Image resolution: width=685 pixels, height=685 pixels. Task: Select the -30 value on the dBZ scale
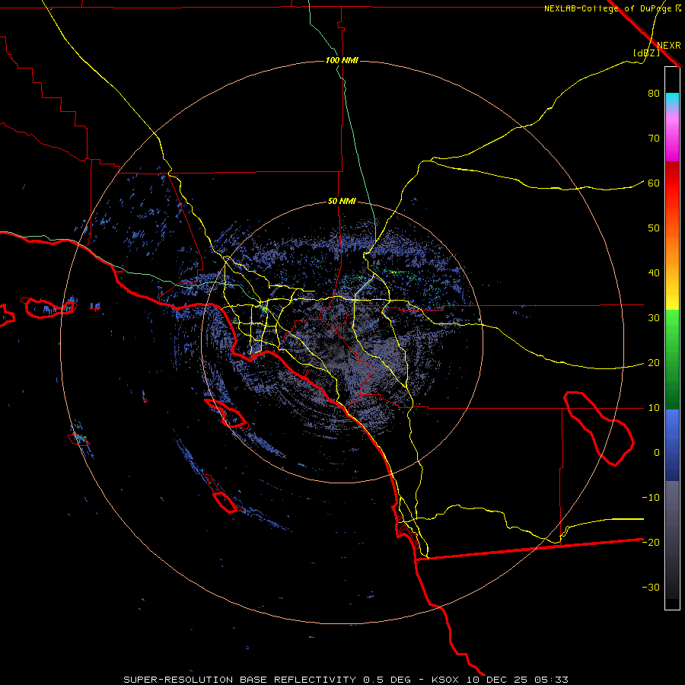click(x=651, y=588)
